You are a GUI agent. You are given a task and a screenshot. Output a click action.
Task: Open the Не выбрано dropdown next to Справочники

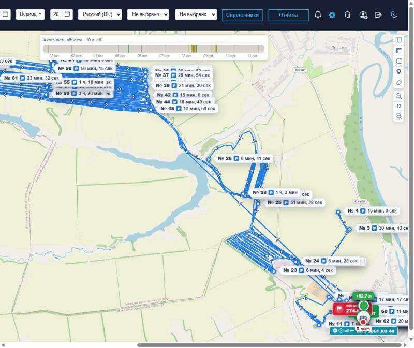(196, 14)
